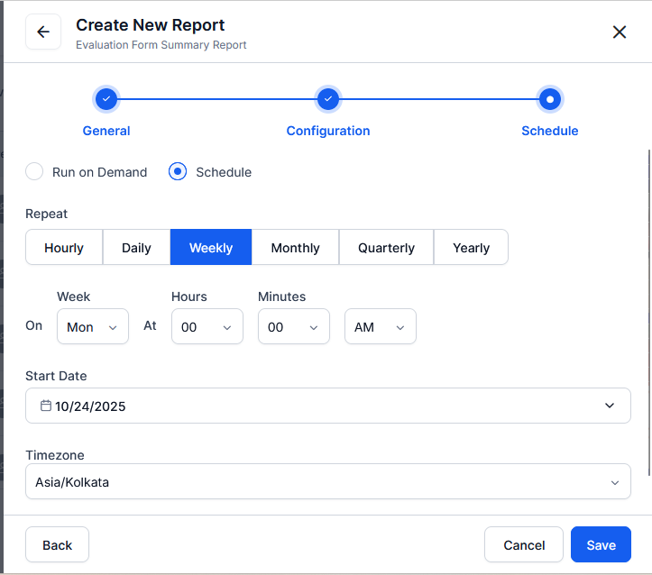Select the Run on Demand radio button
652x575 pixels.
tap(34, 172)
